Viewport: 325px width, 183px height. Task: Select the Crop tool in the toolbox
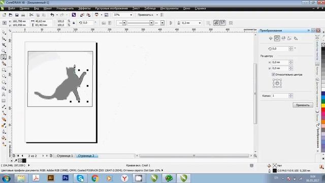point(4,45)
